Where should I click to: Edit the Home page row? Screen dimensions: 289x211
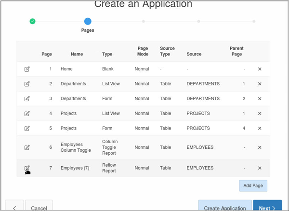(x=27, y=69)
